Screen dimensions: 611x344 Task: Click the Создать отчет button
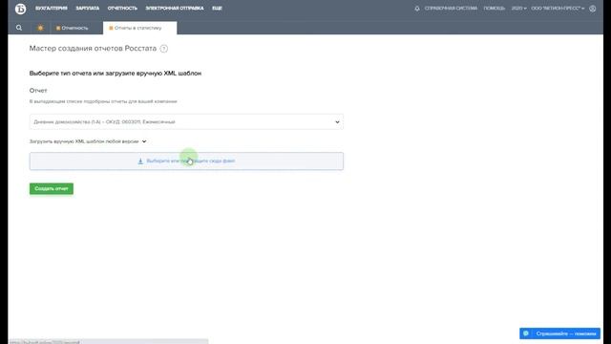coord(52,189)
